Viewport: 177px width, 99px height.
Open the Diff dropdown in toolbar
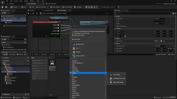pyautogui.click(x=24, y=7)
